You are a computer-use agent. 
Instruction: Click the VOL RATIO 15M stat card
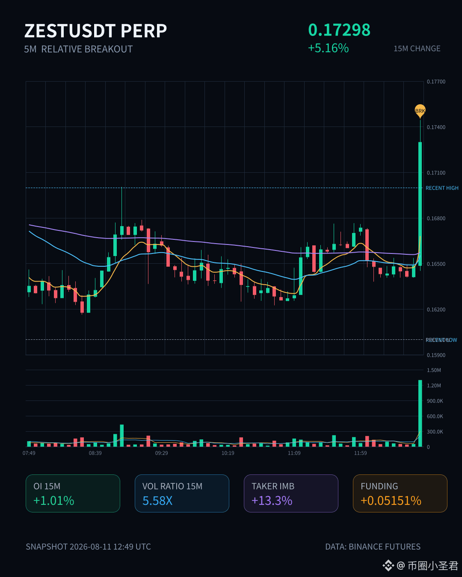[x=182, y=493]
